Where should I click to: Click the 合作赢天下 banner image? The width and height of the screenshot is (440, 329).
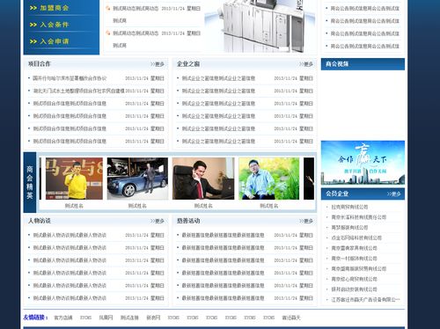tap(363, 163)
